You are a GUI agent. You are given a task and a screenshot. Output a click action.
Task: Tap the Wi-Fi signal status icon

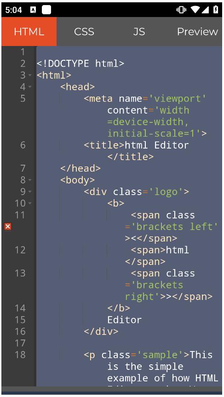click(195, 10)
